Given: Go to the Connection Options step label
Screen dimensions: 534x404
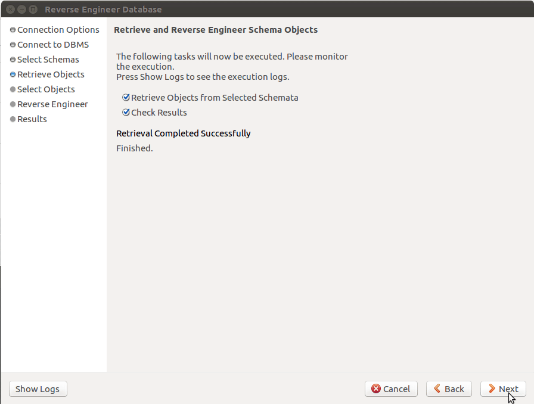Looking at the screenshot, I should tap(58, 30).
